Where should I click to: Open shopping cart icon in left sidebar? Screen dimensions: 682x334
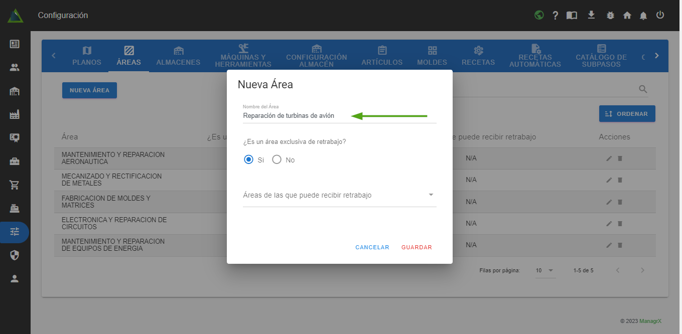tap(15, 185)
